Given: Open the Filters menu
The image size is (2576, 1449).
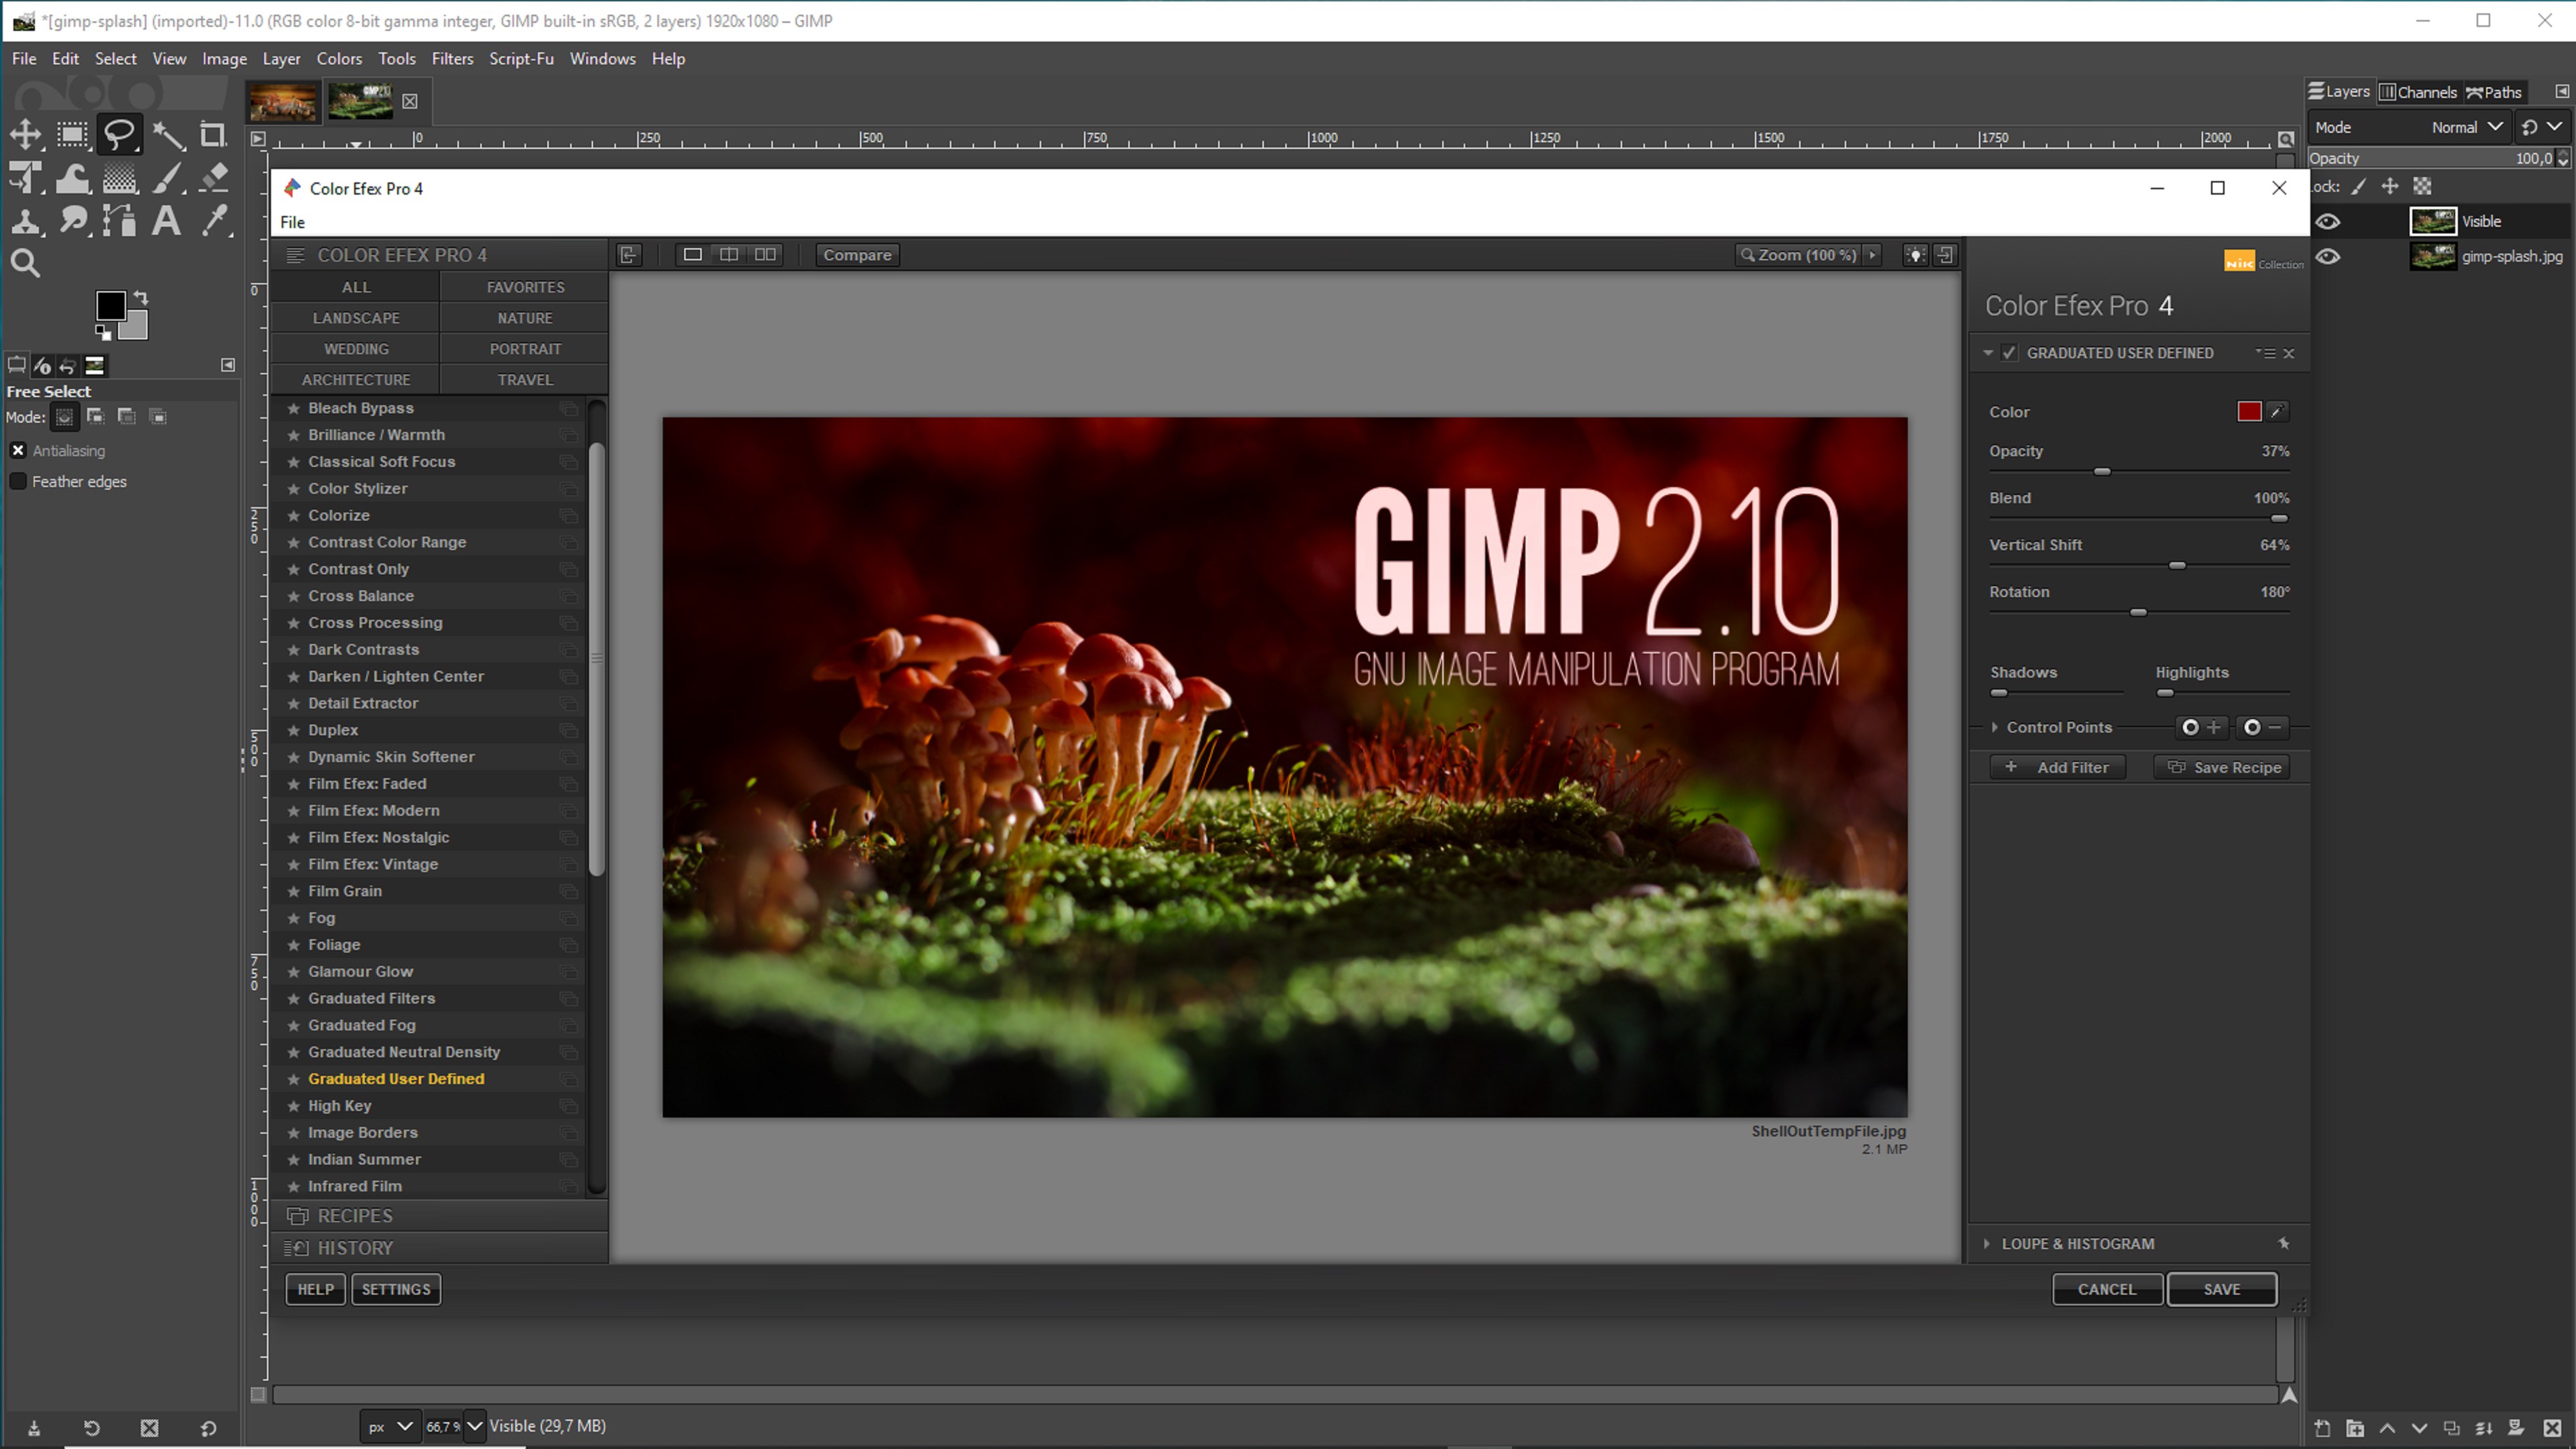Looking at the screenshot, I should pyautogui.click(x=452, y=58).
